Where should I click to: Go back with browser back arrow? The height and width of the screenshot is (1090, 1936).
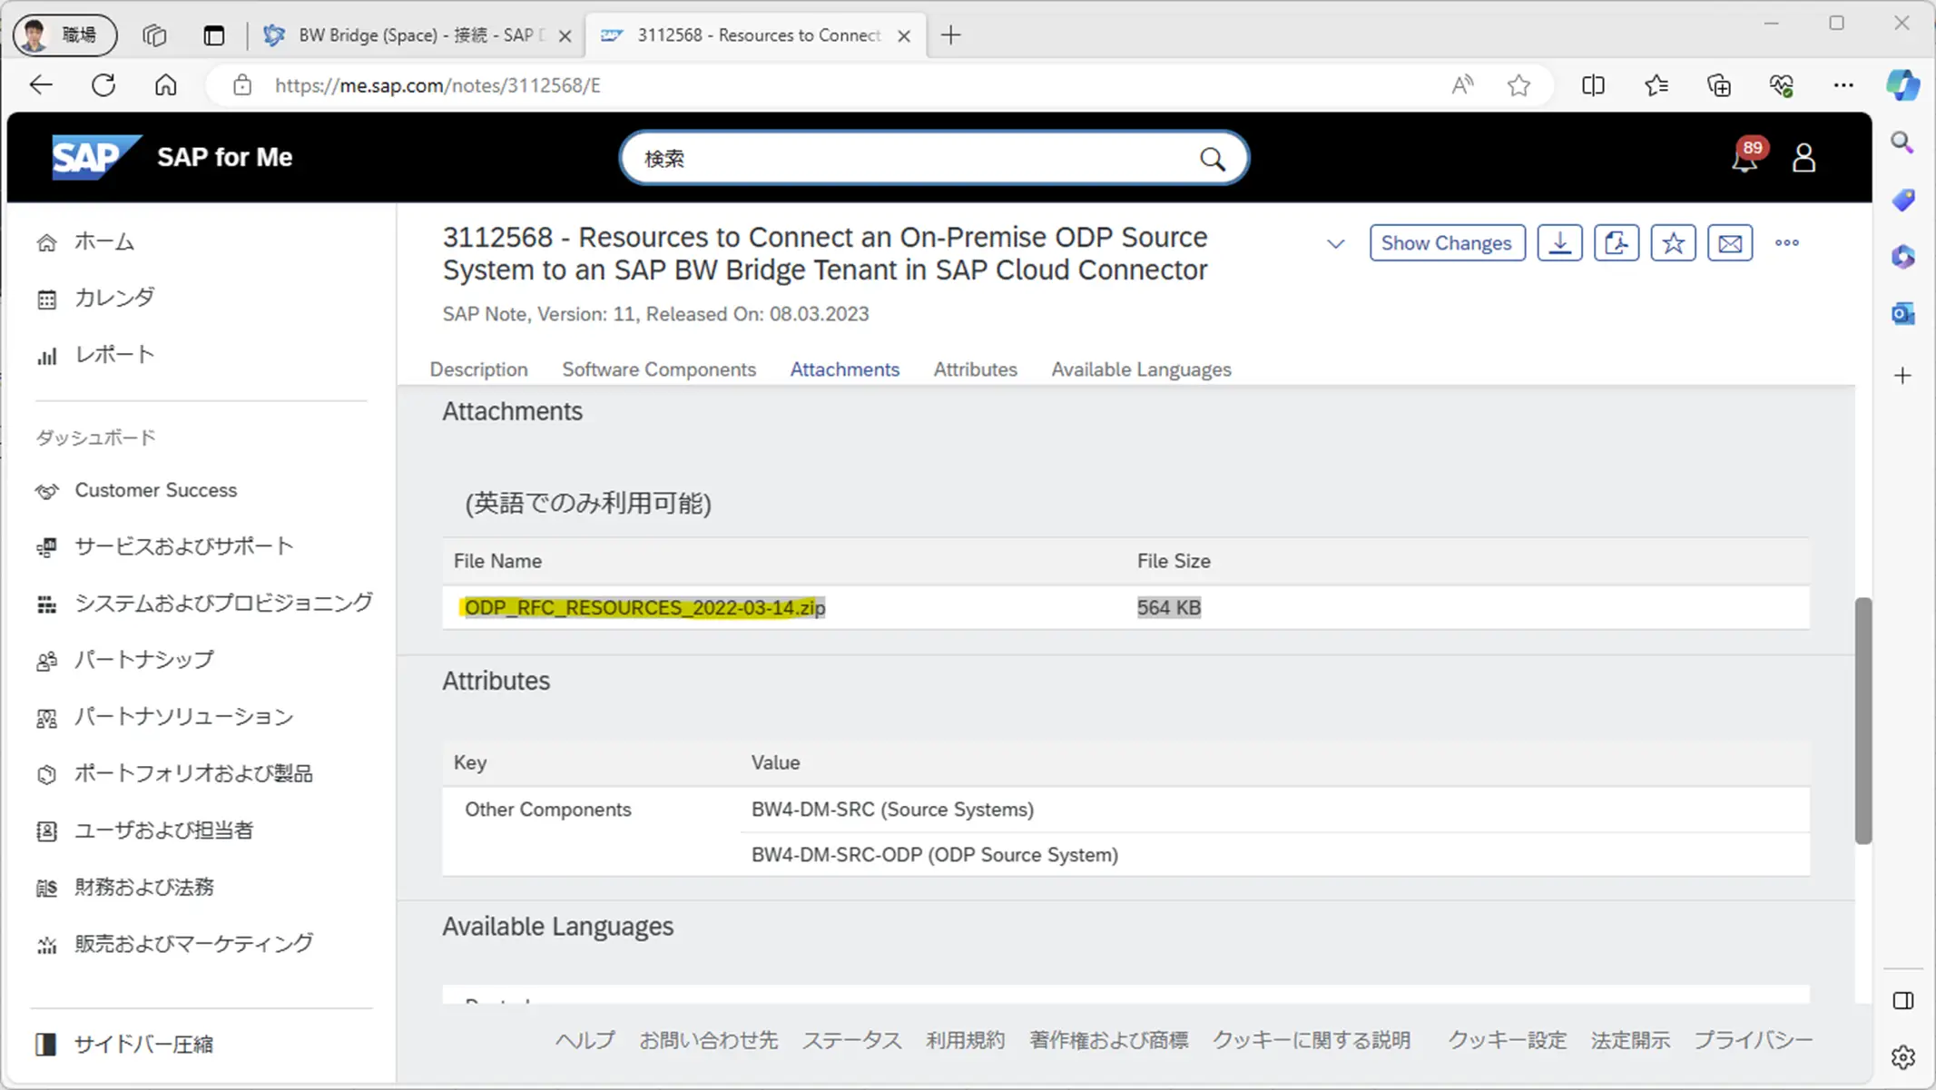42,85
